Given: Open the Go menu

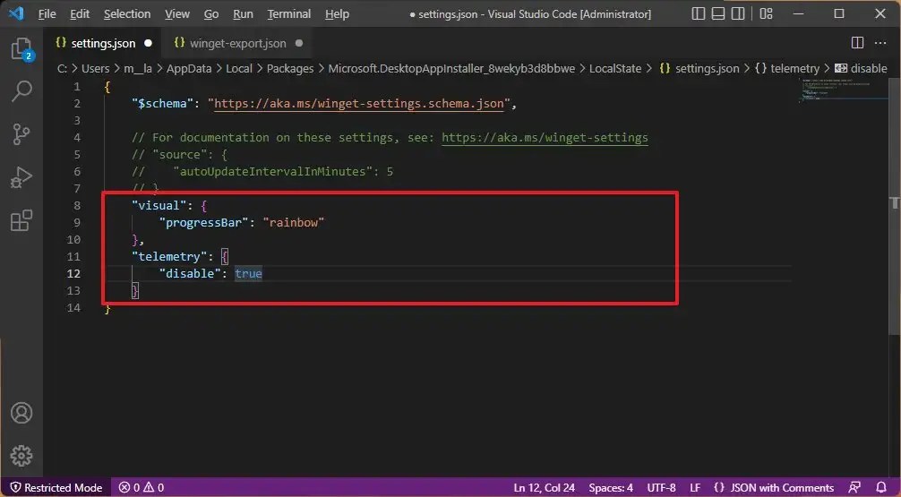Looking at the screenshot, I should (x=210, y=13).
